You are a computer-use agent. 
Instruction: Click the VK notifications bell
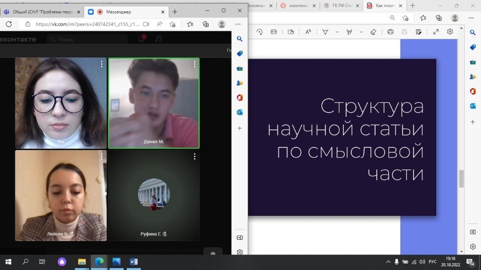(141, 39)
